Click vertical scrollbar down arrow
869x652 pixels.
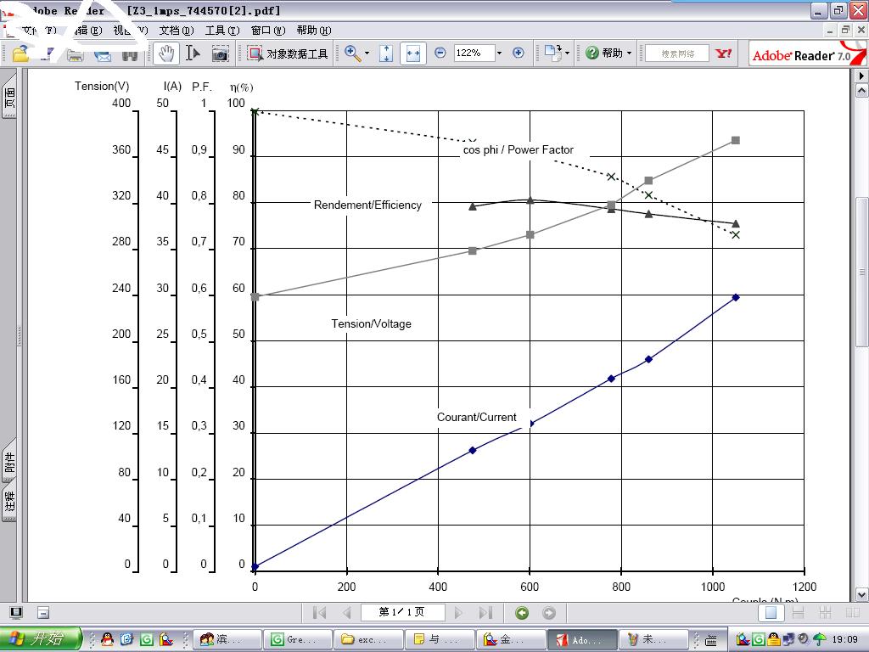[x=862, y=595]
